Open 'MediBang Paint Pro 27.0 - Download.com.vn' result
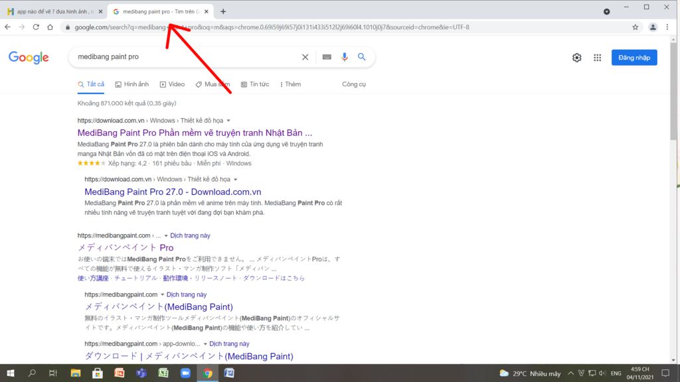The height and width of the screenshot is (382, 680). (173, 192)
